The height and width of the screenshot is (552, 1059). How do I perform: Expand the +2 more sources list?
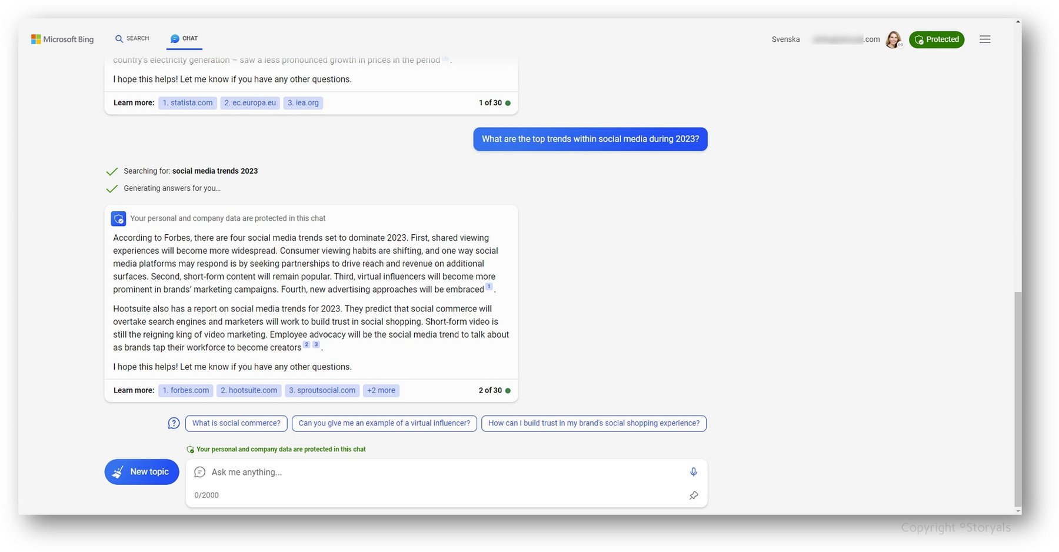click(381, 390)
